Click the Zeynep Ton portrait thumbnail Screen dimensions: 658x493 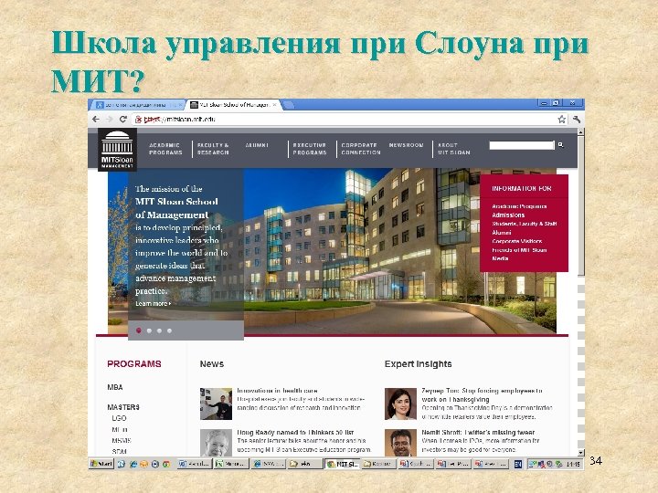[401, 404]
